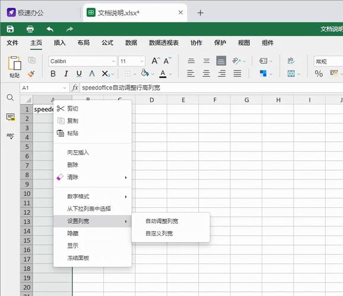Click the wrap text icon
This screenshot has width=343, height=296.
point(291,61)
